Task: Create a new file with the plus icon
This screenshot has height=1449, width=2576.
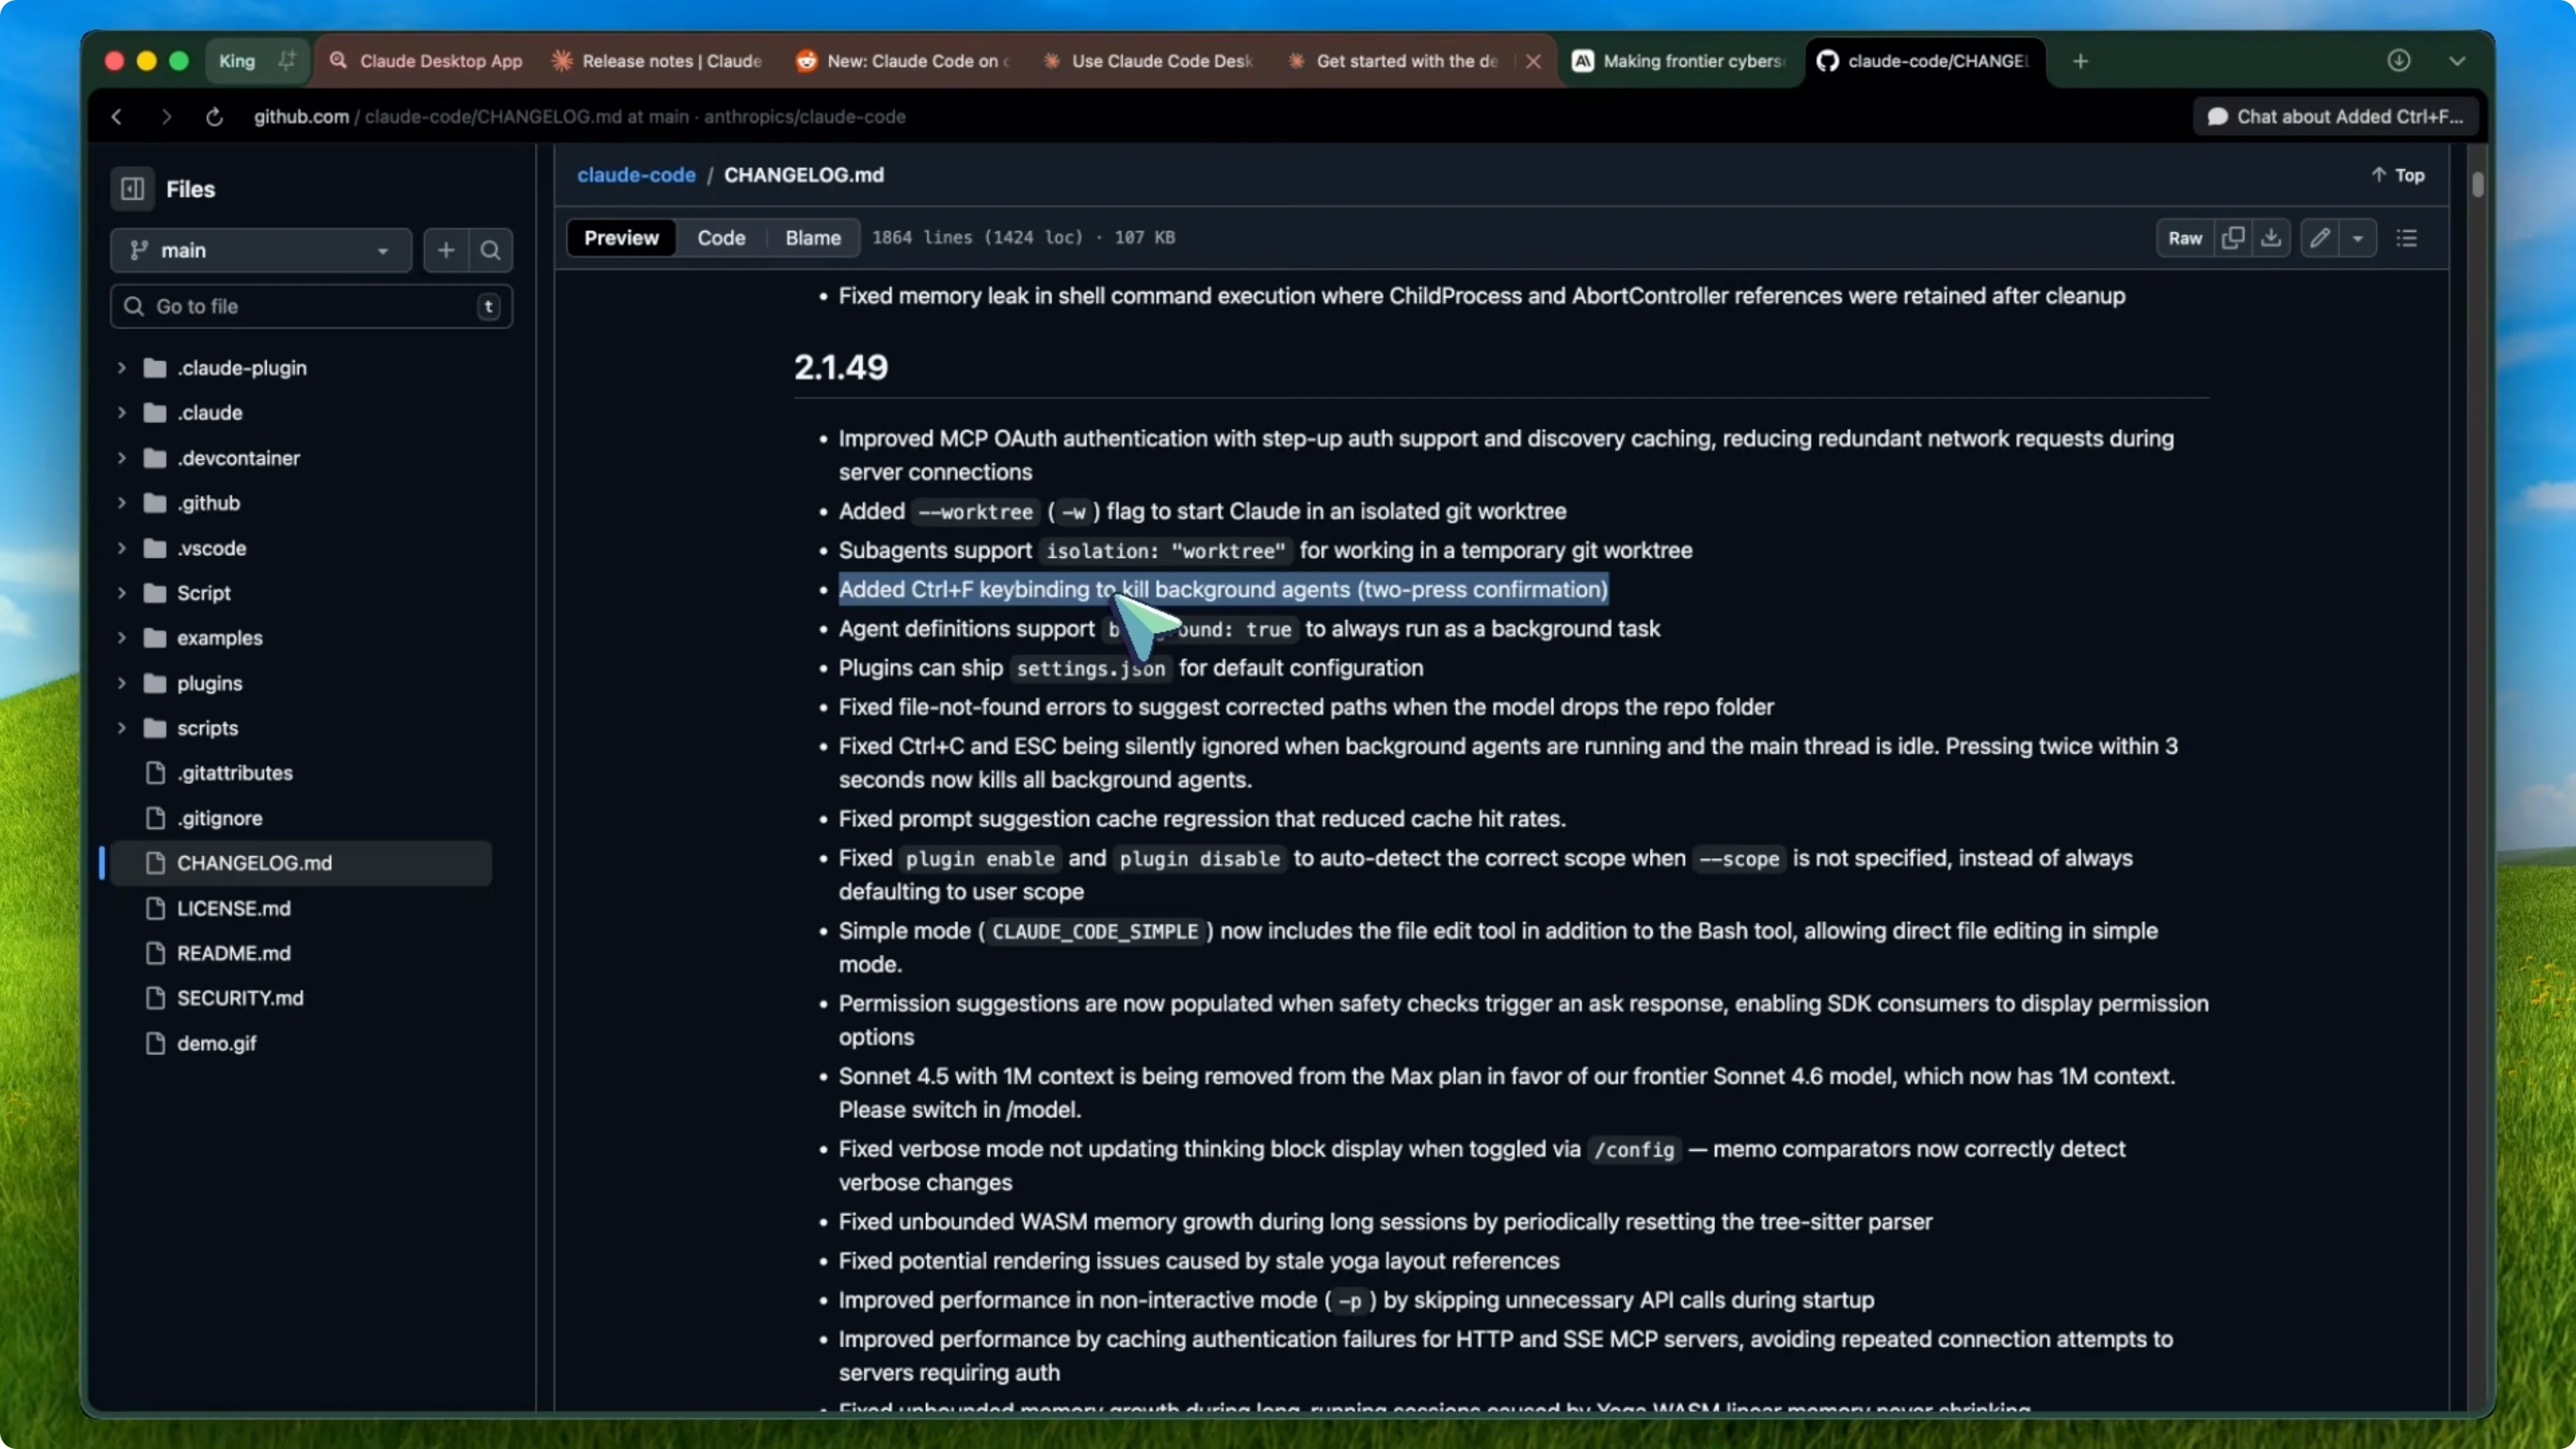Action: coord(444,250)
